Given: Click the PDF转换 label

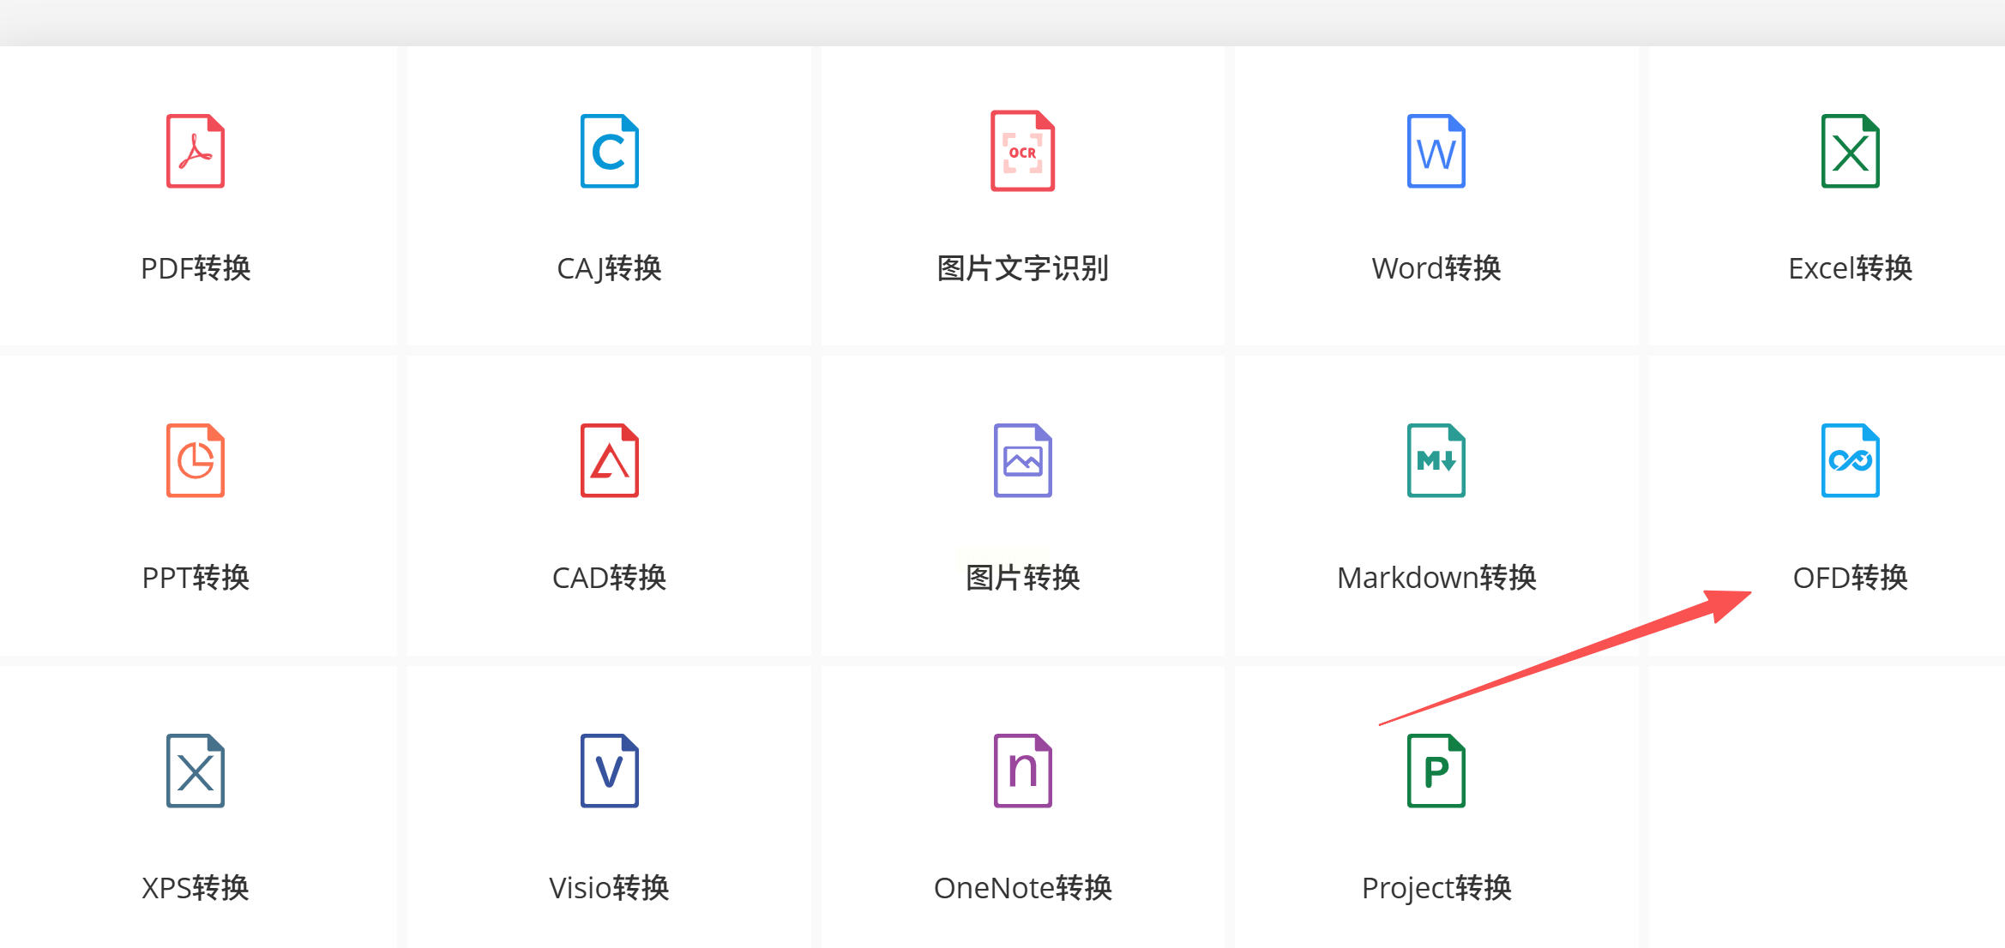Looking at the screenshot, I should point(196,268).
